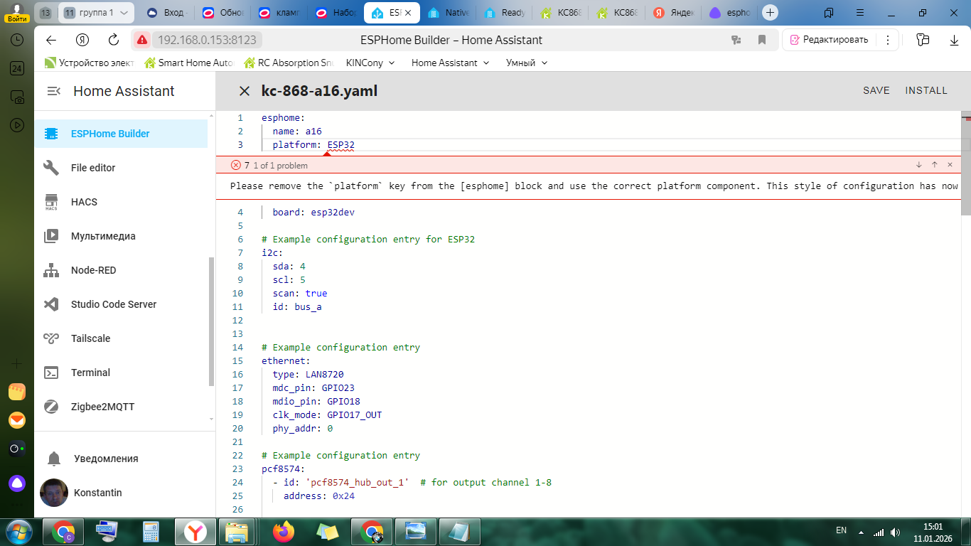Viewport: 971px width, 546px height.
Task: Open Zigbee2MQTT from sidebar
Action: 102,407
